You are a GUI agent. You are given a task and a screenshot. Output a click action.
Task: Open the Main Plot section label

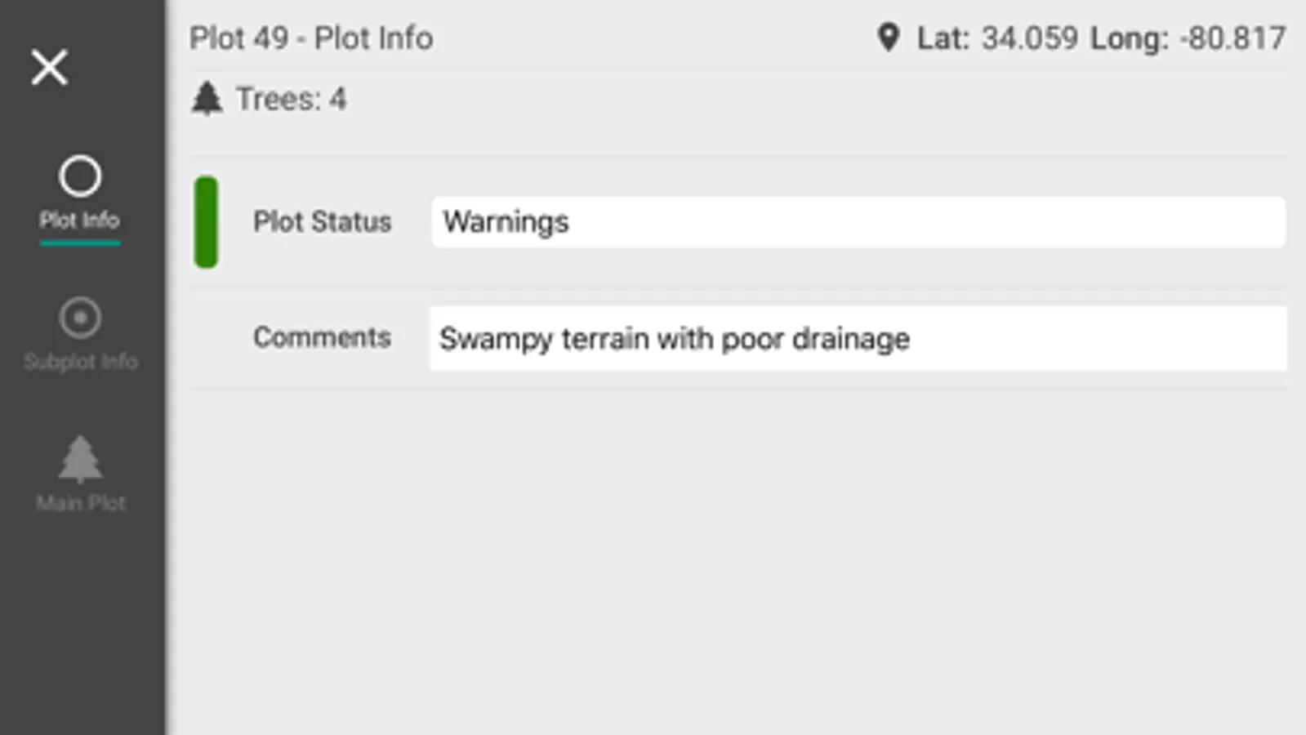(80, 502)
